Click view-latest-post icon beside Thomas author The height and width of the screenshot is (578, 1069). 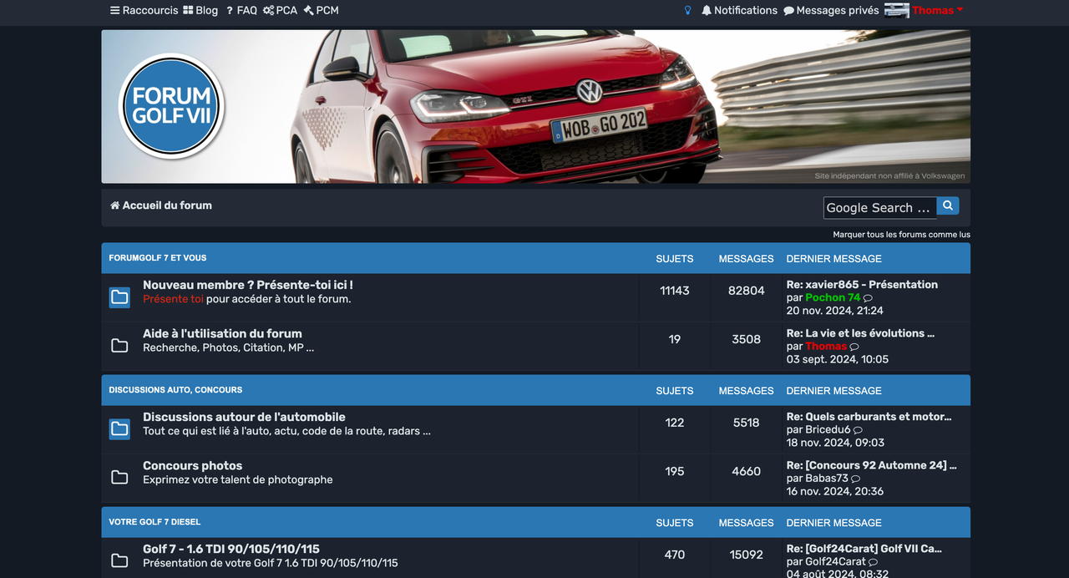[854, 347]
